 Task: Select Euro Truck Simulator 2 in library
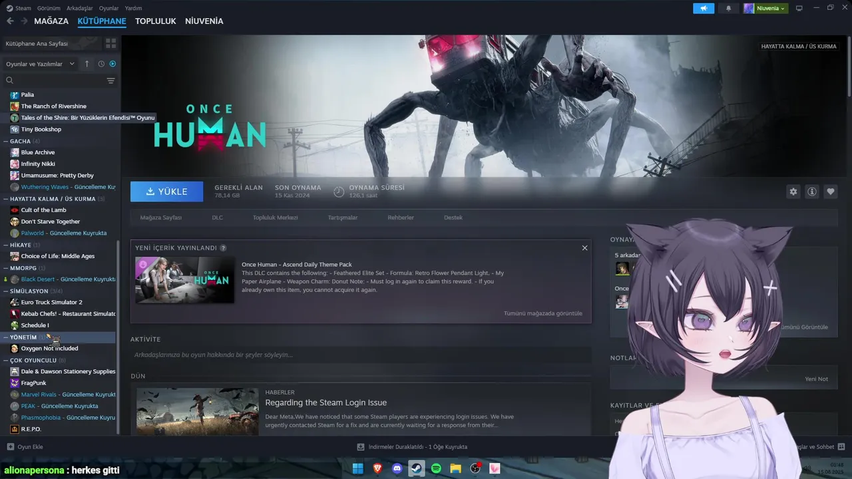51,302
